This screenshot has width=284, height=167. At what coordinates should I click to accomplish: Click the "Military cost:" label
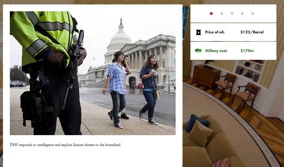point(216,51)
